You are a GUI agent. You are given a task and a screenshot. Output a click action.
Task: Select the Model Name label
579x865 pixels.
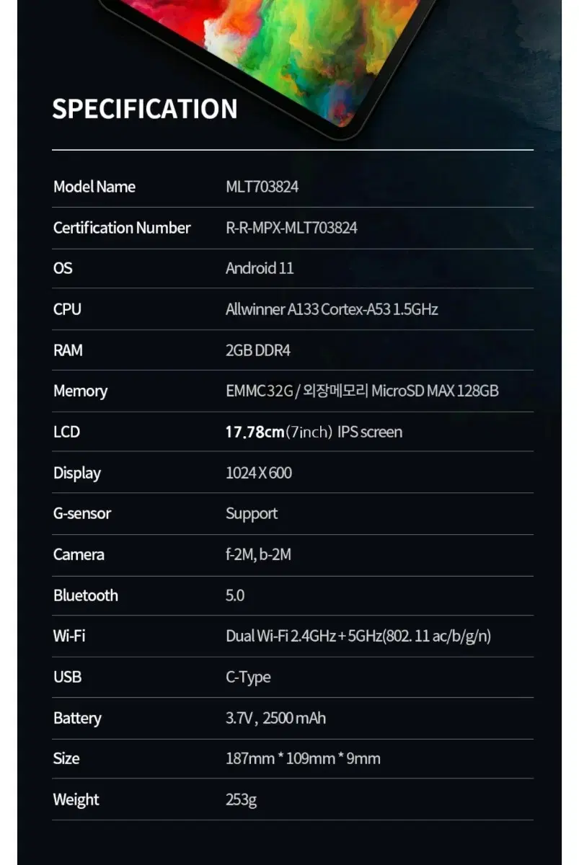pos(94,187)
